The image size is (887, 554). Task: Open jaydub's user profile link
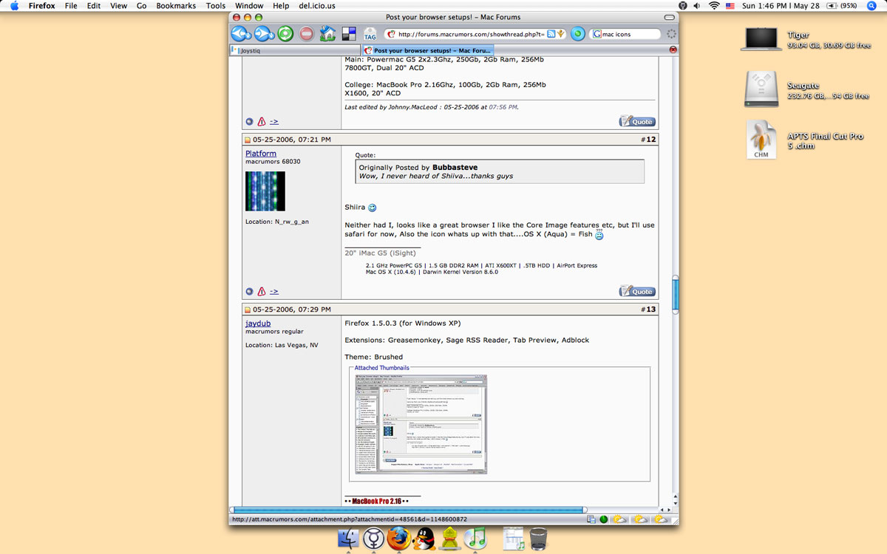pyautogui.click(x=258, y=324)
